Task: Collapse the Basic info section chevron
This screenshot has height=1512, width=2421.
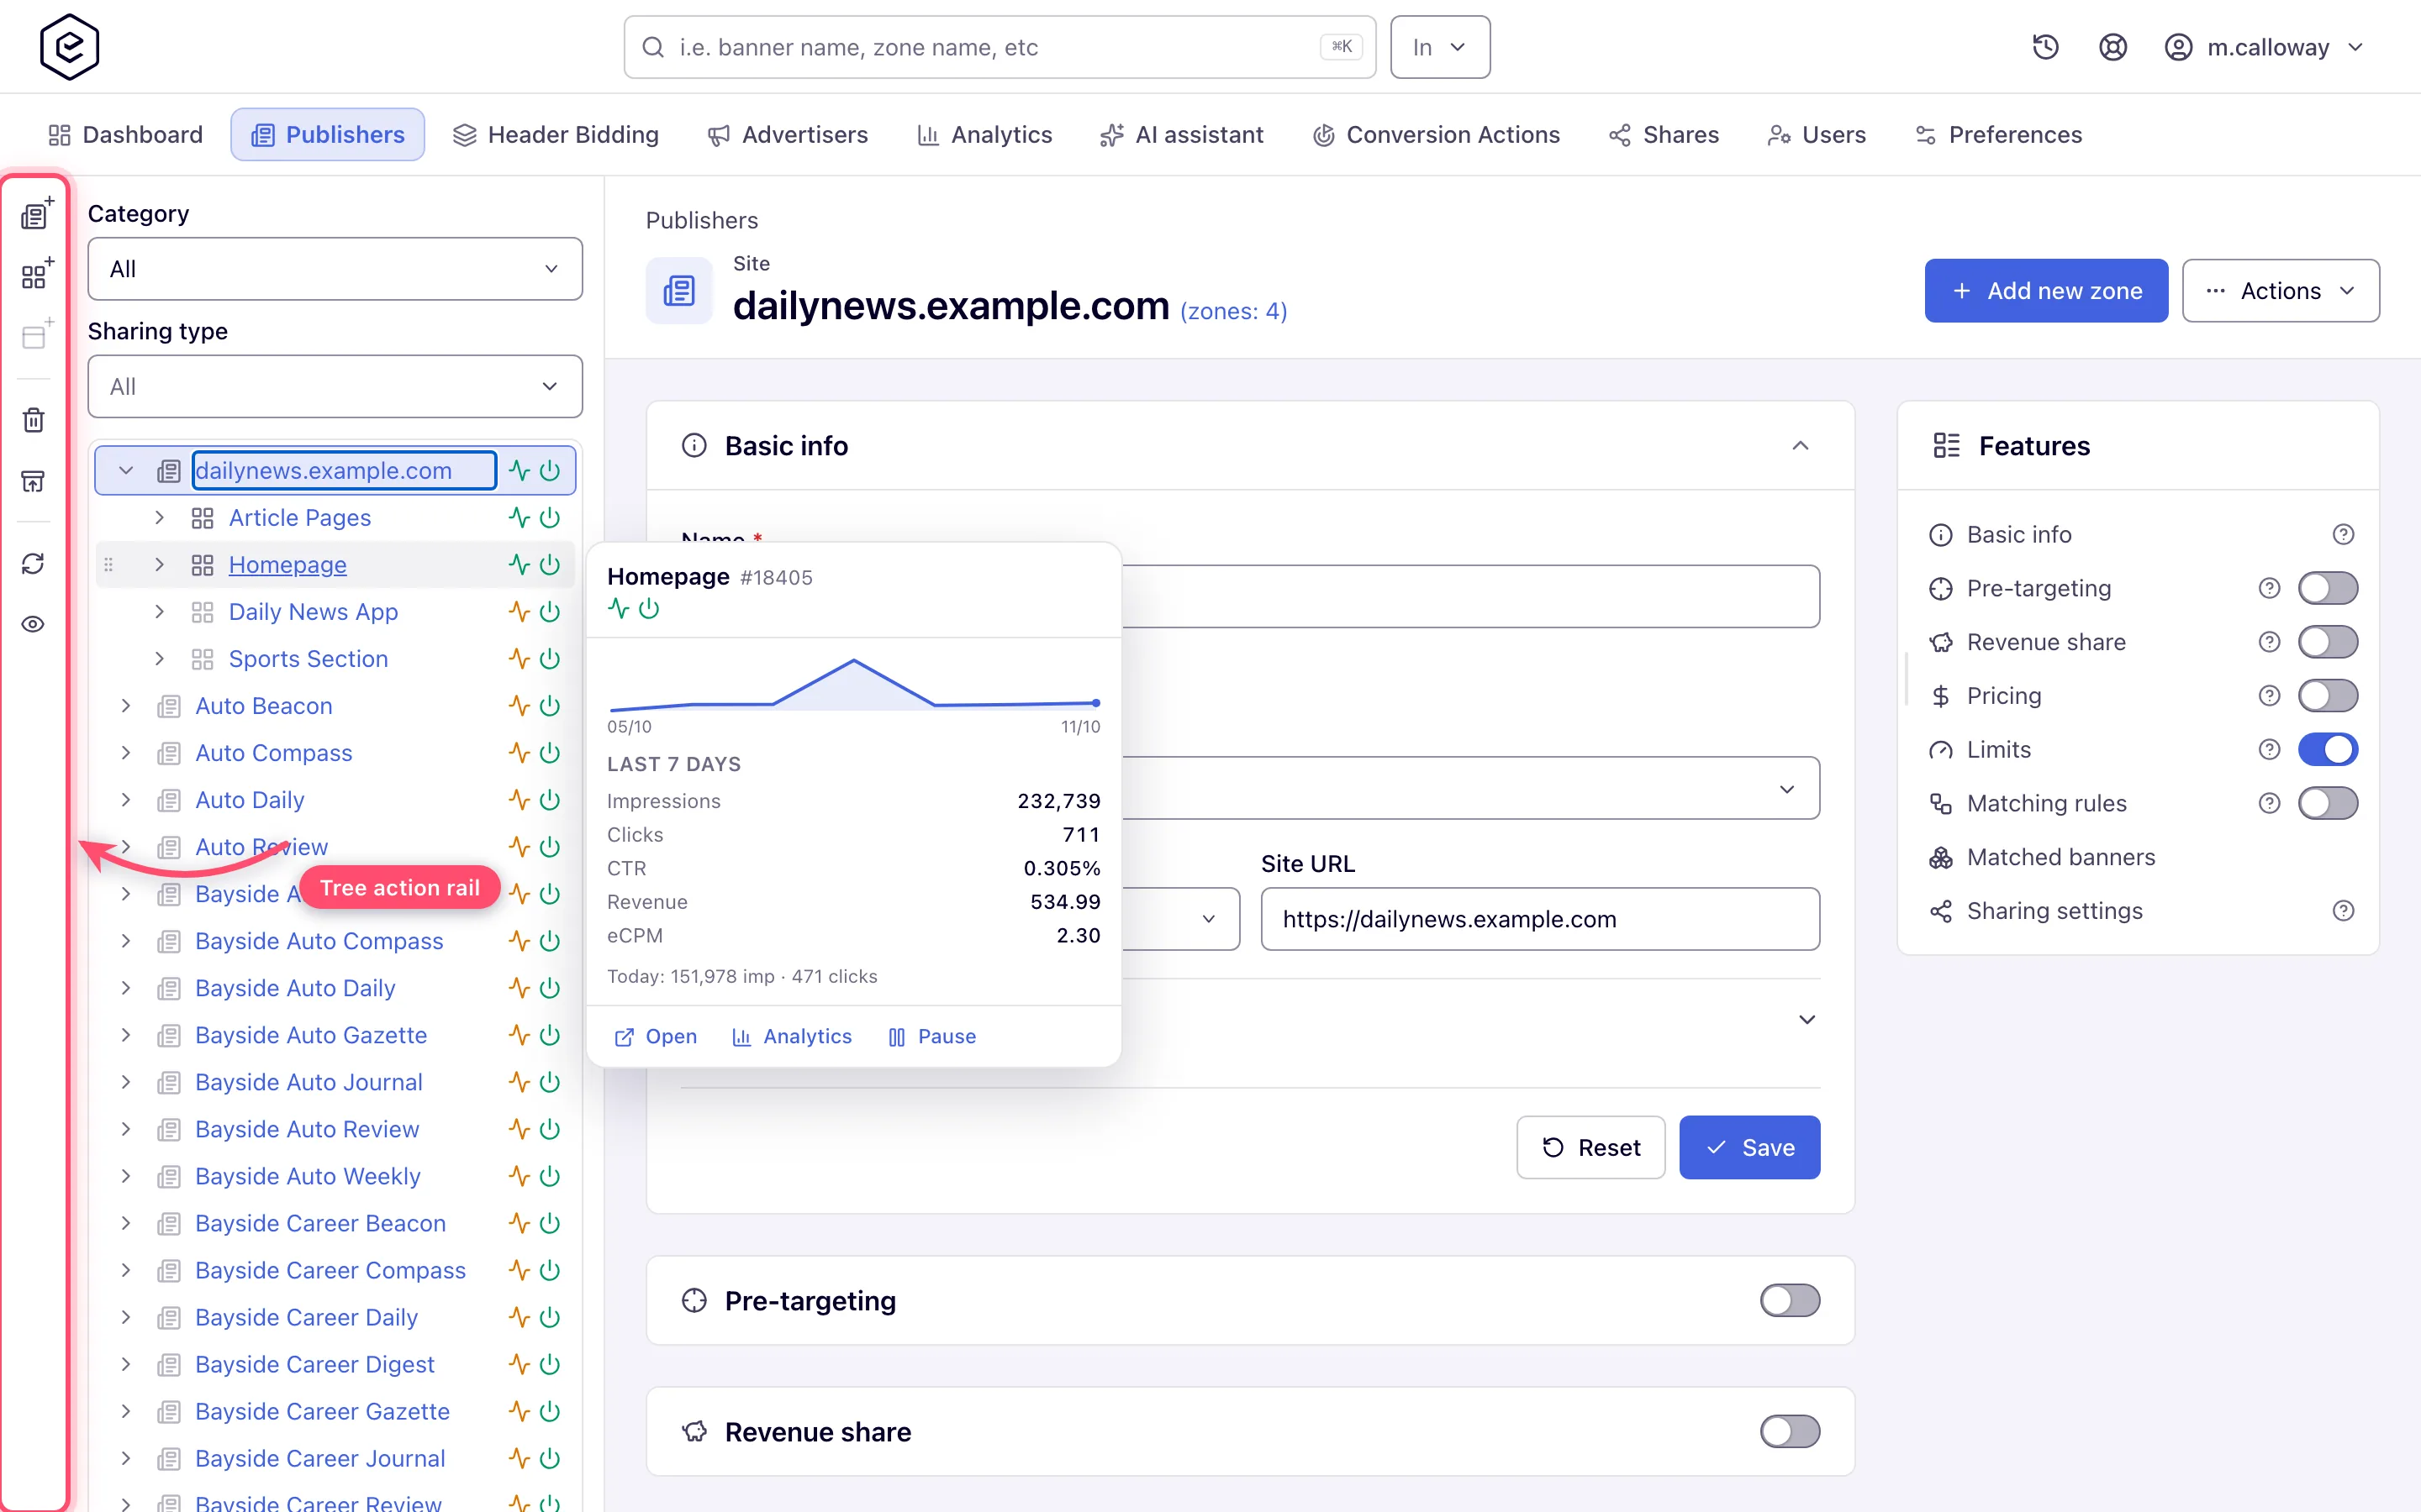Action: (1801, 446)
